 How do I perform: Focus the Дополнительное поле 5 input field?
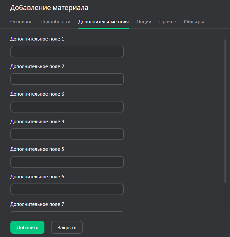coord(67,162)
